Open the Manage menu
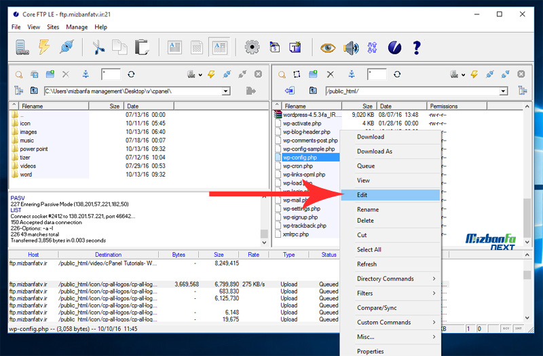The image size is (543, 356). 77,27
